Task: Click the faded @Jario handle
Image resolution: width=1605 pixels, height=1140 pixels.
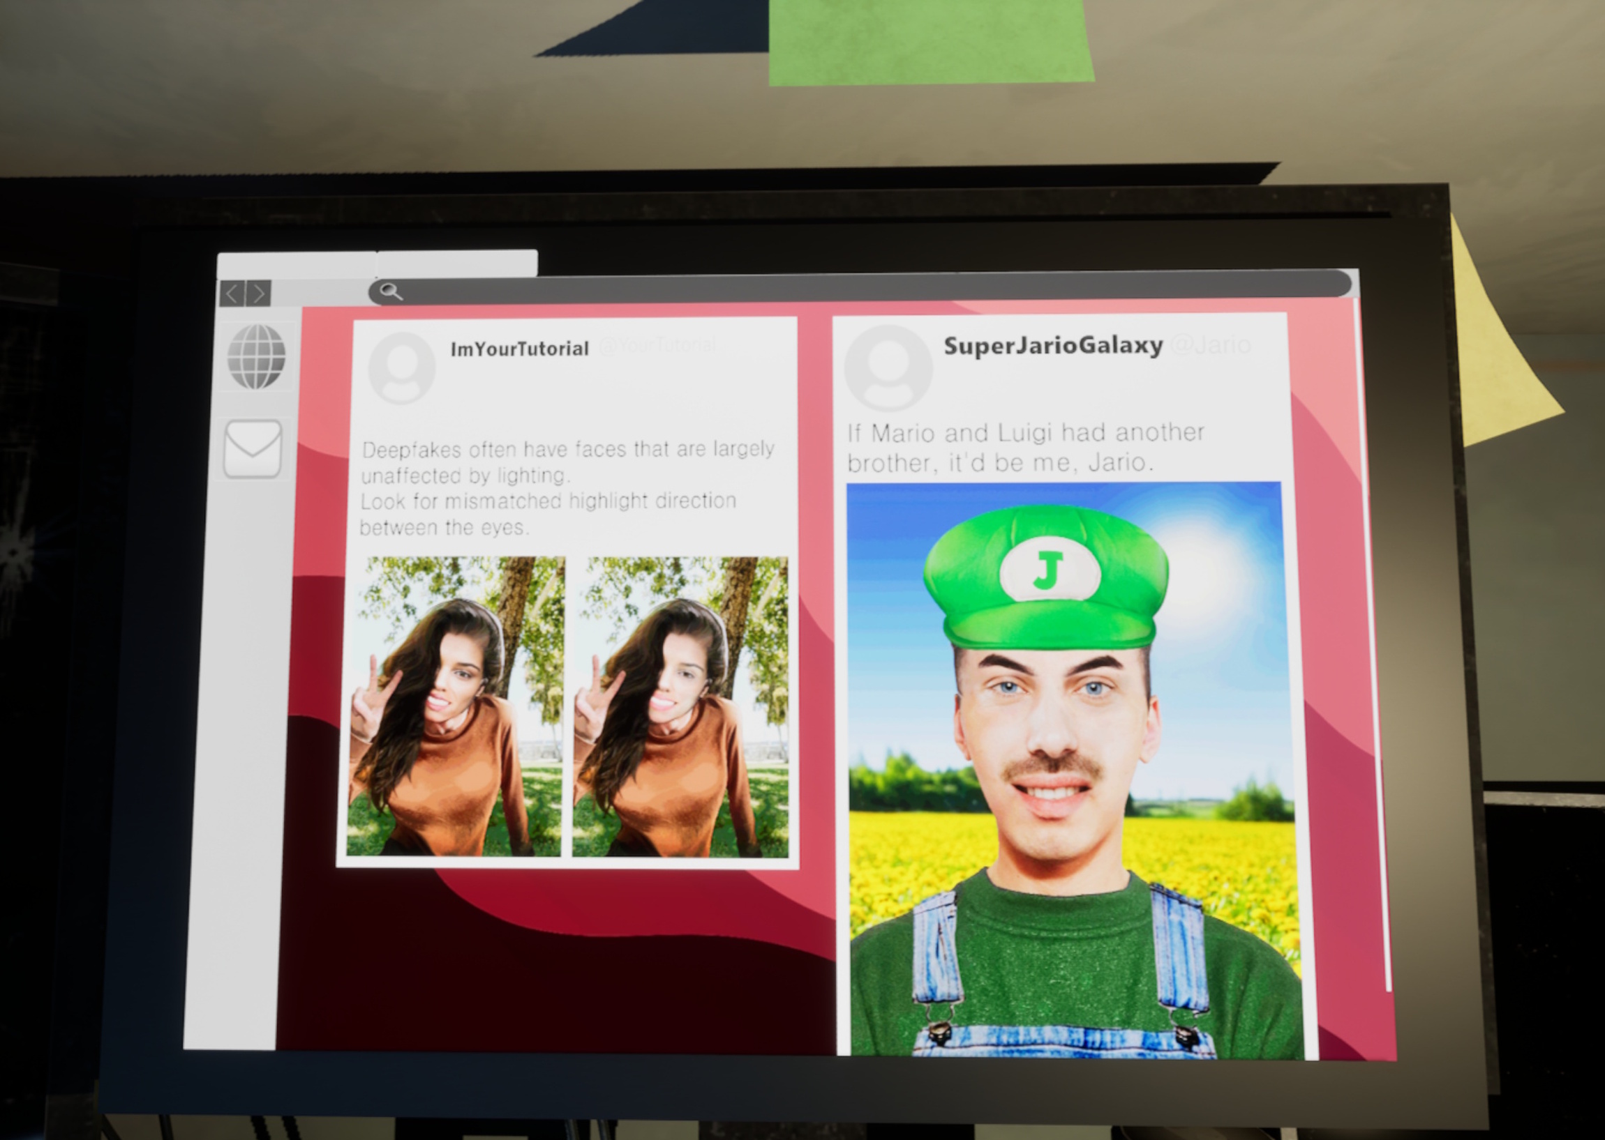Action: click(1211, 344)
